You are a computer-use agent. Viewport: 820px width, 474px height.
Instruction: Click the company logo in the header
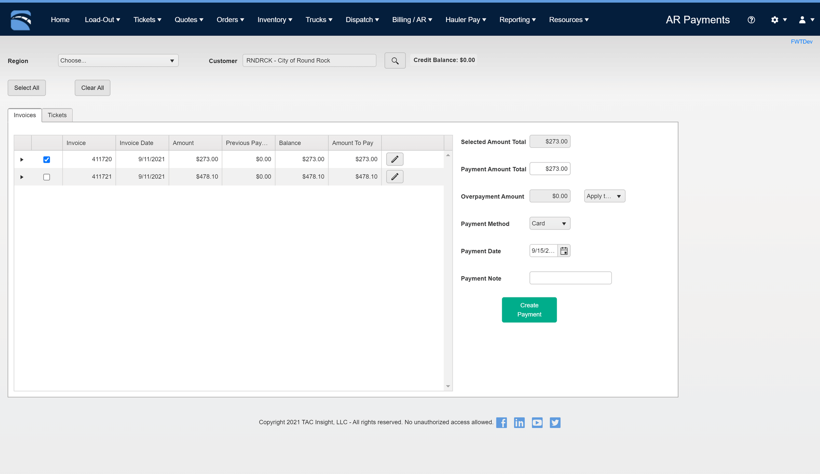click(x=21, y=19)
